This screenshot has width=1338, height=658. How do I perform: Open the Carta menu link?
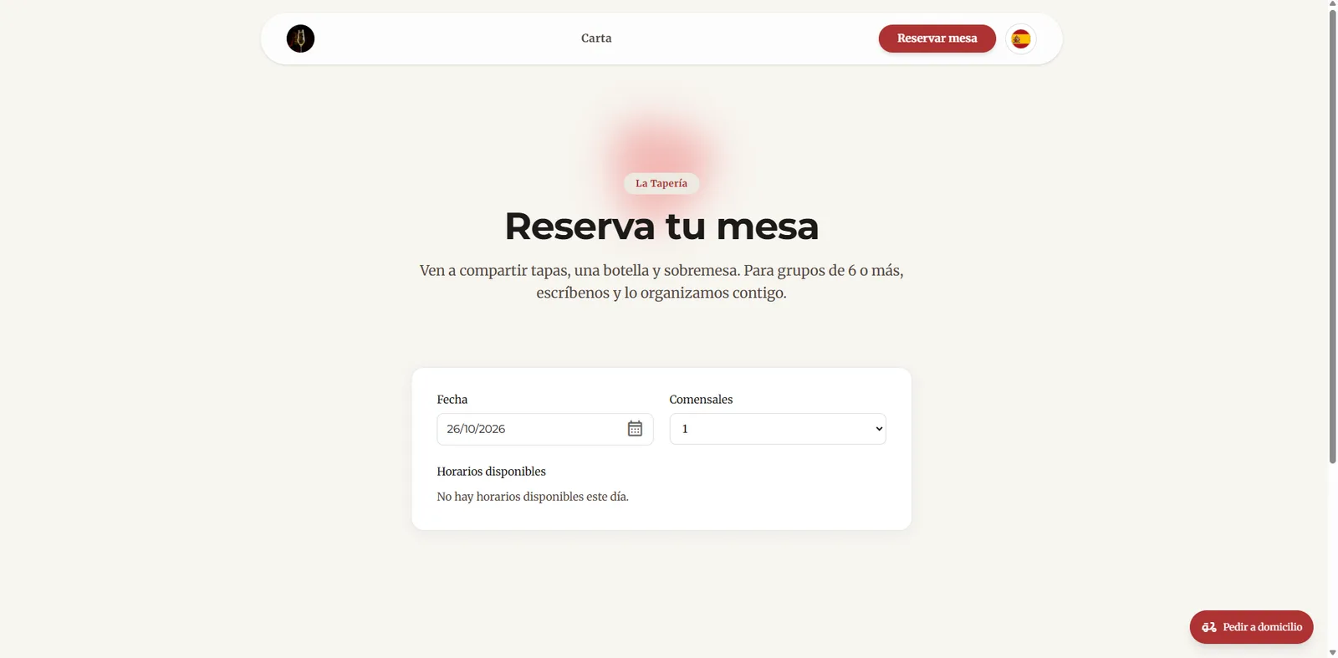coord(596,38)
